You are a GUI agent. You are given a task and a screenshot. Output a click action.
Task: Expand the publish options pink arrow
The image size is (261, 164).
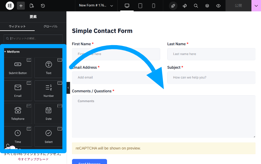click(256, 6)
